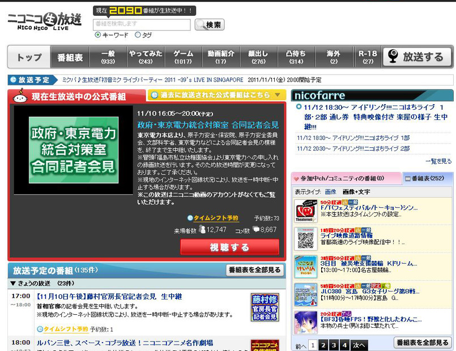The width and height of the screenshot is (456, 351).
Task: Click the program search input field
Action: (142, 24)
